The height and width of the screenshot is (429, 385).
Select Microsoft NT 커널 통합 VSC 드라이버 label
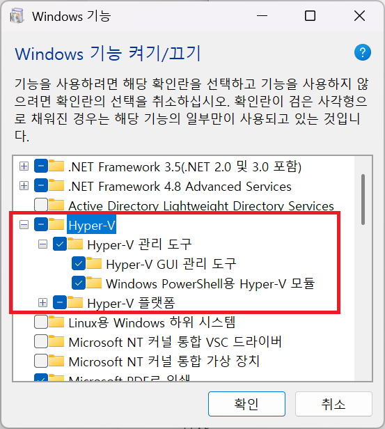click(175, 342)
